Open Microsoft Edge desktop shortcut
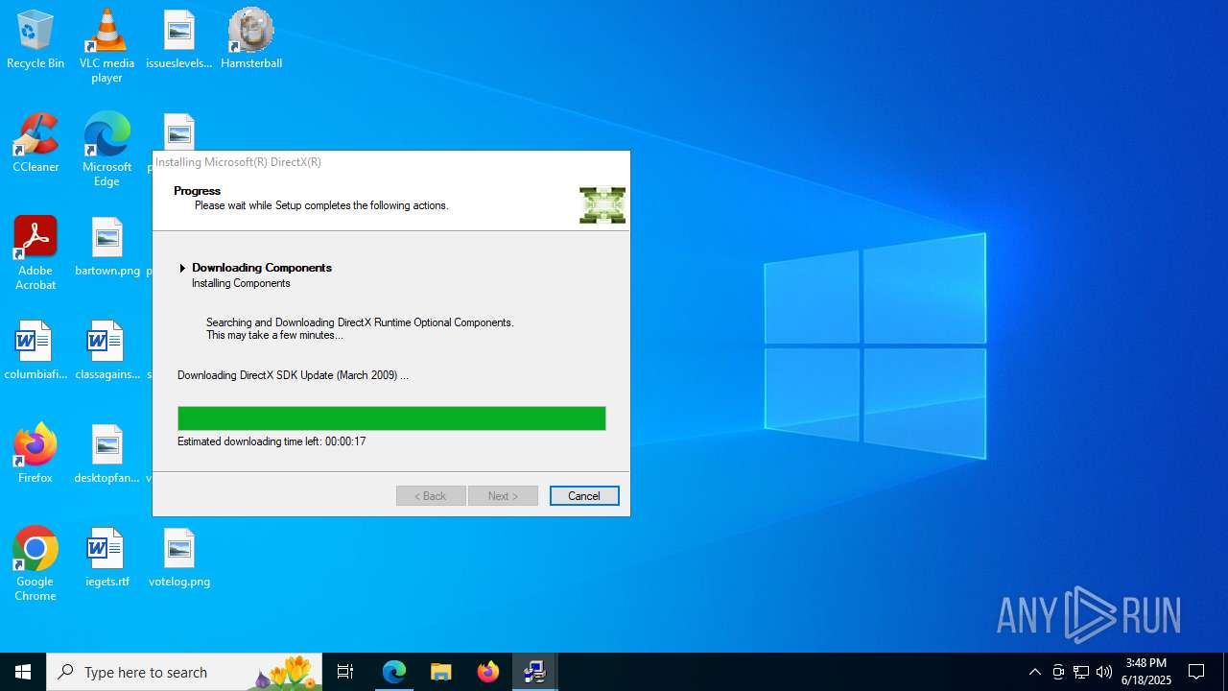 pyautogui.click(x=106, y=149)
